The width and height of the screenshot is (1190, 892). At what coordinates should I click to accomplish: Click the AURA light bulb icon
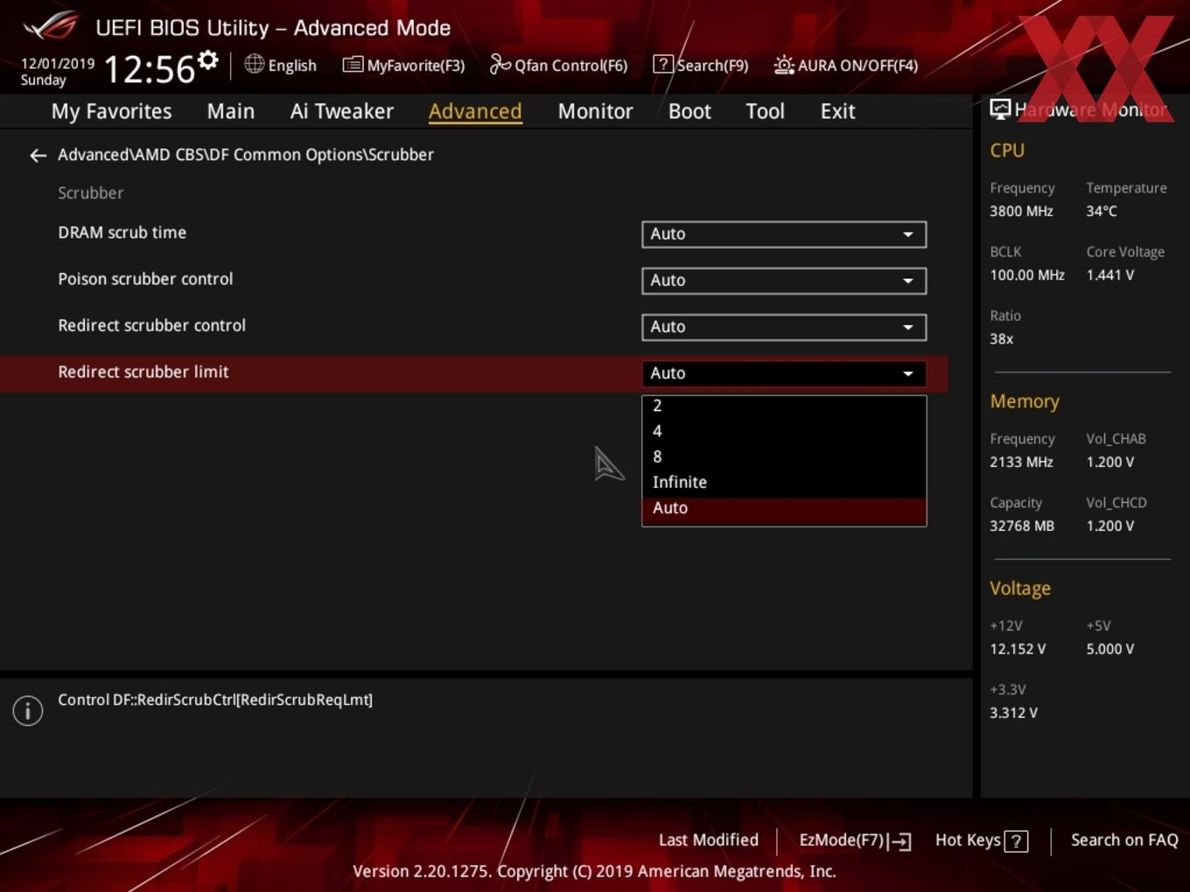(x=784, y=65)
